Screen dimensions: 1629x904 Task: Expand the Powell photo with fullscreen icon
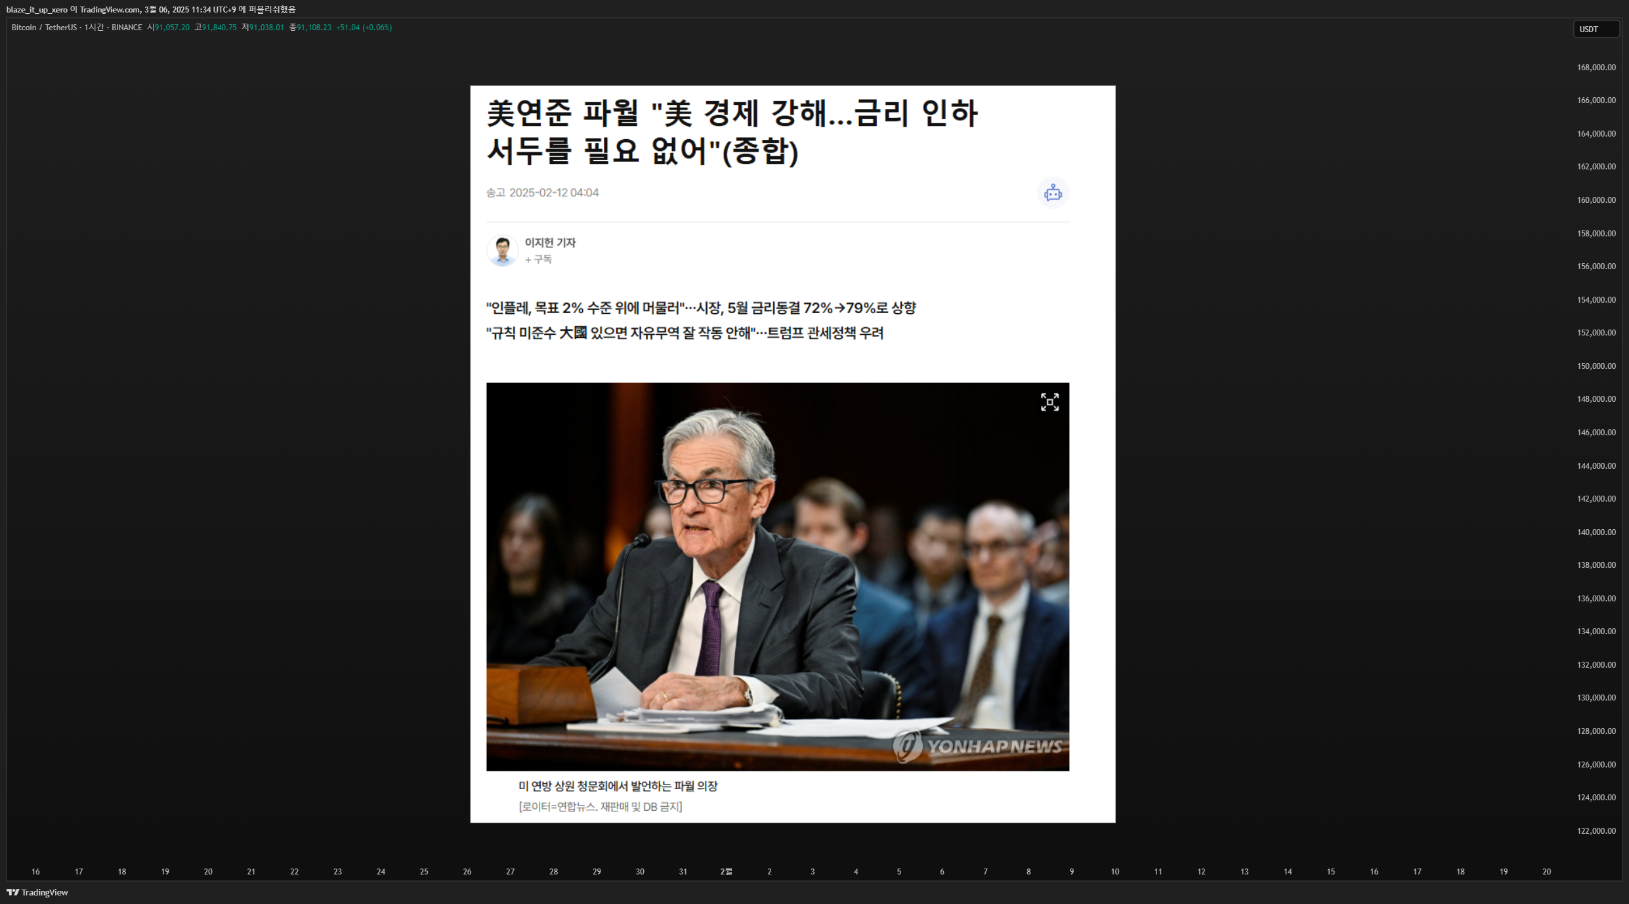1049,402
